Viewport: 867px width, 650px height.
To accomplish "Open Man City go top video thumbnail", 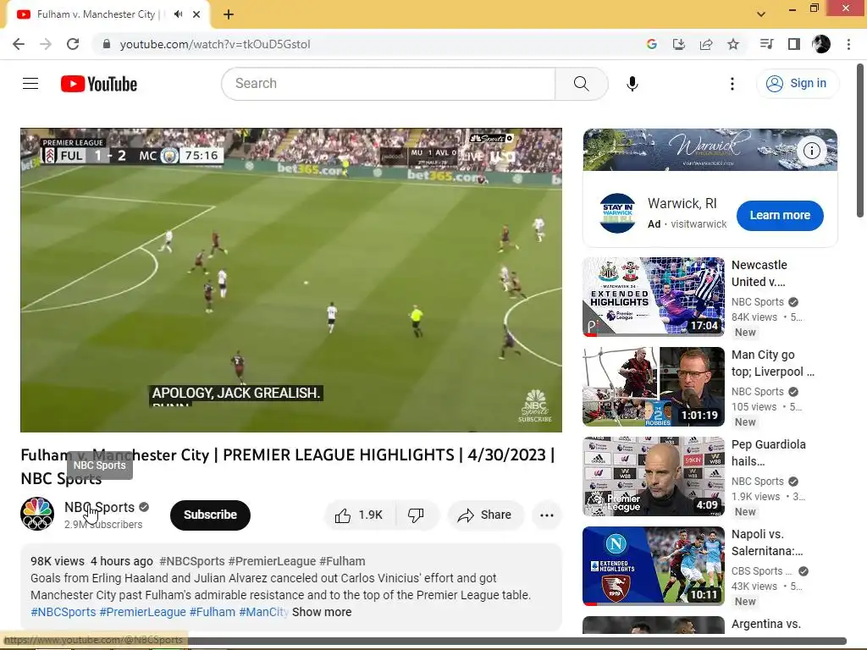I will coord(654,387).
